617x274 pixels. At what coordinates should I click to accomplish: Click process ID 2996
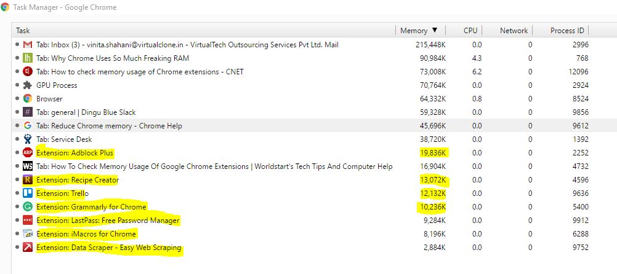[581, 45]
